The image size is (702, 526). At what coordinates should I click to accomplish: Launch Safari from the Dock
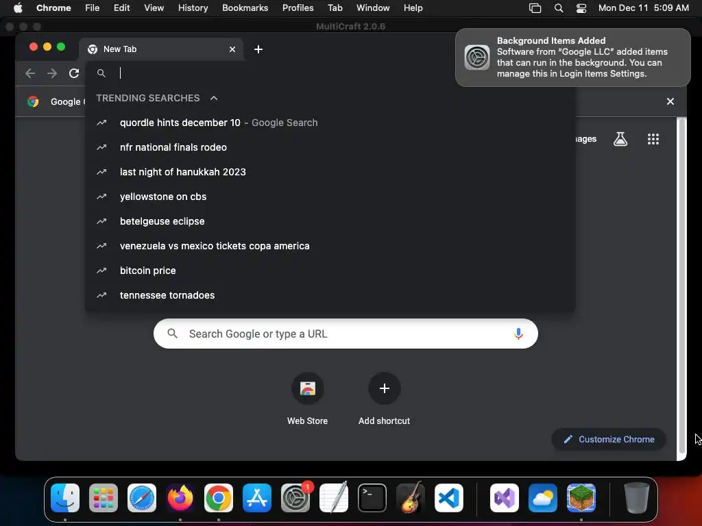click(x=142, y=498)
